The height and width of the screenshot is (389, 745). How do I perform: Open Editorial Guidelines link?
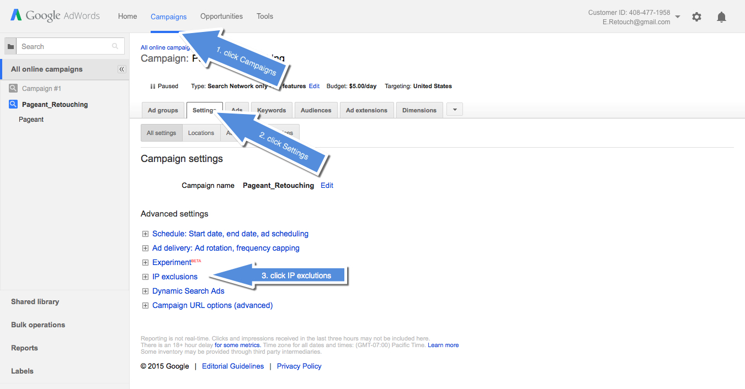tap(233, 366)
